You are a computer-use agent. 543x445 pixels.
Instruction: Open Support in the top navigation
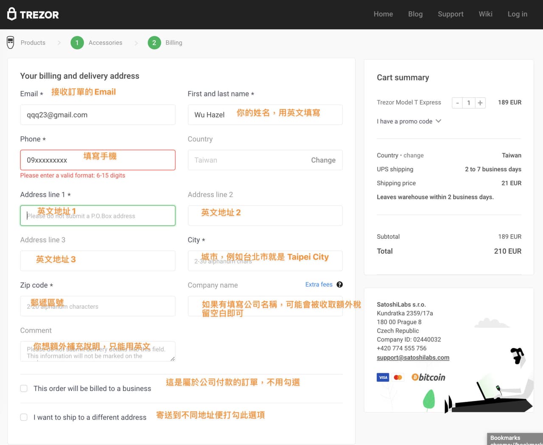(451, 14)
